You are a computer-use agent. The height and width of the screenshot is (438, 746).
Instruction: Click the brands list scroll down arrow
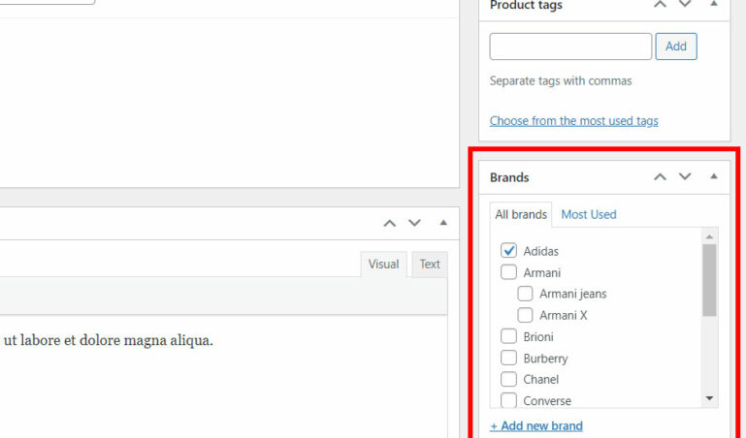[x=709, y=398]
